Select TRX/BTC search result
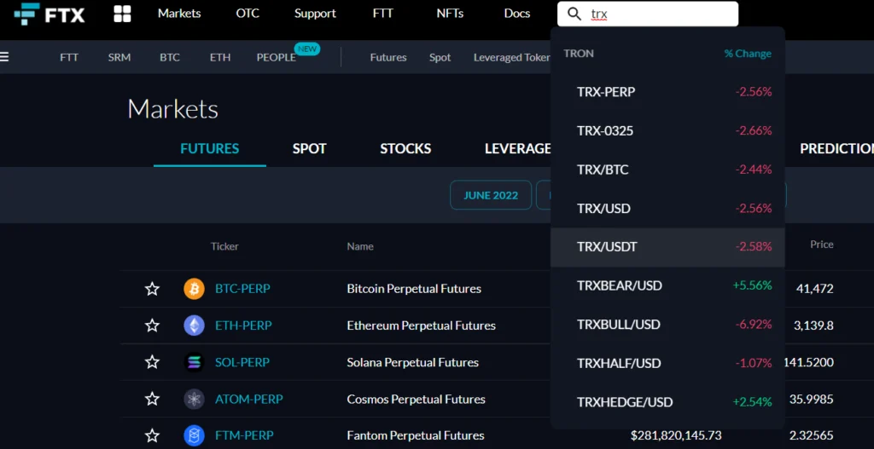Image resolution: width=874 pixels, height=449 pixels. (x=667, y=170)
